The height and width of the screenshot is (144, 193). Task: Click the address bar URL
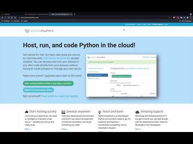pyautogui.click(x=30, y=18)
